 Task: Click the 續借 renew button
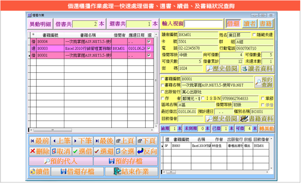39,171
